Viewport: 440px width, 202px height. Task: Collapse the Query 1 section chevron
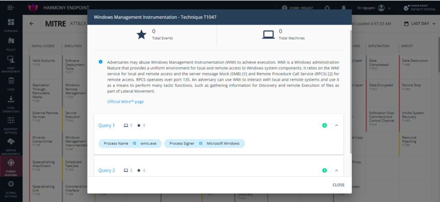337,125
